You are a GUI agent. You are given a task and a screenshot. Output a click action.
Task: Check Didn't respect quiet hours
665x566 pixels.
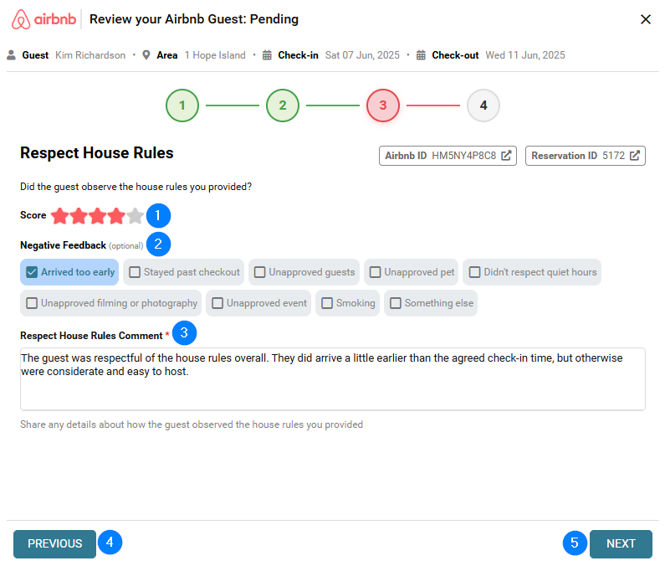click(474, 272)
